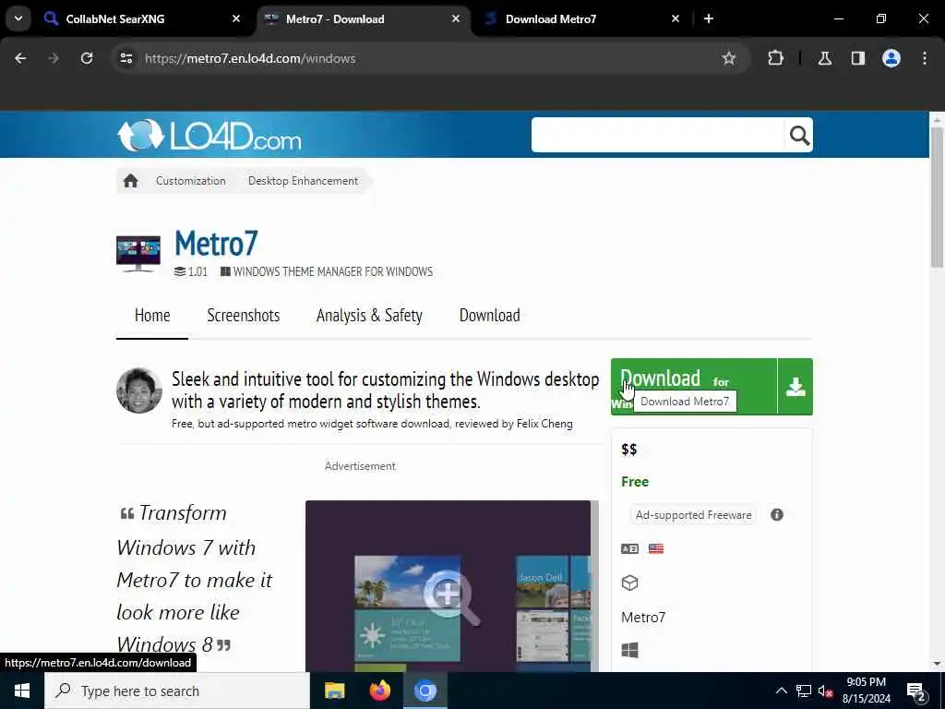This screenshot has width=945, height=709.
Task: Toggle the browser side panel icon
Action: pyautogui.click(x=858, y=58)
